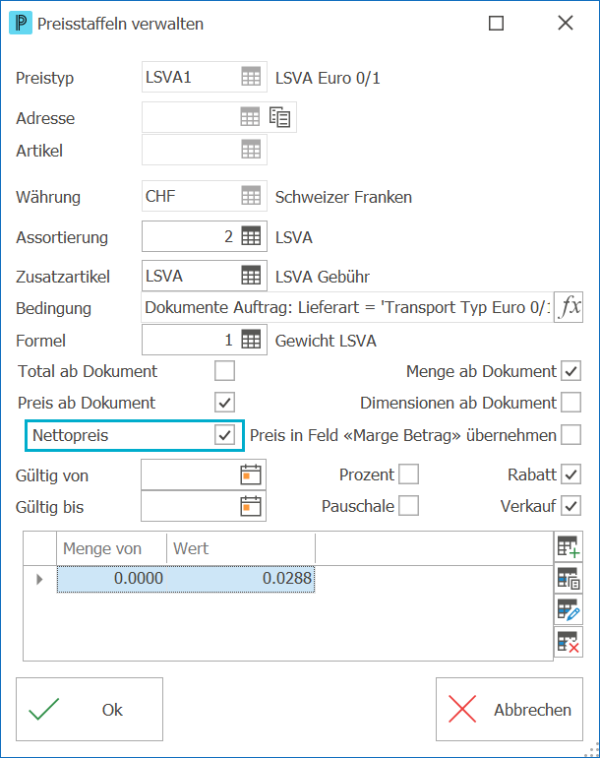Click the Bedingung condition text field
This screenshot has width=600, height=758.
347,307
